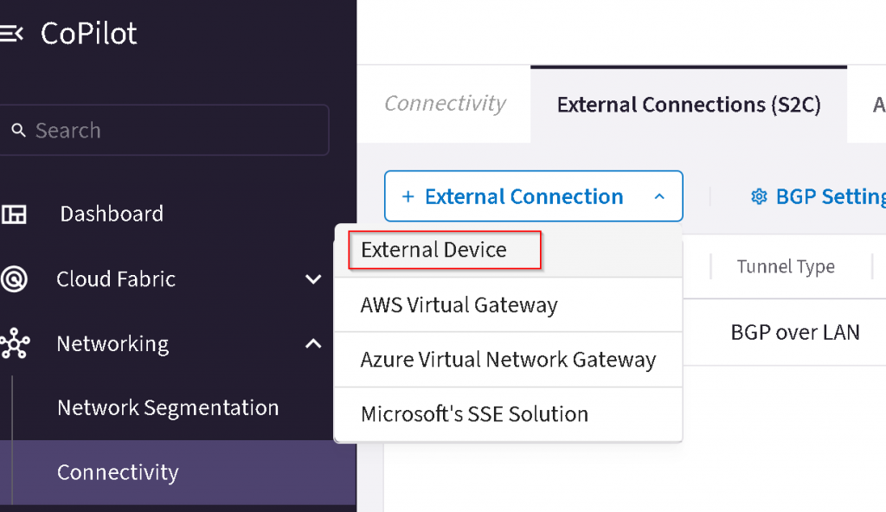
Task: Expand the Cloud Fabric chevron
Action: tap(313, 278)
